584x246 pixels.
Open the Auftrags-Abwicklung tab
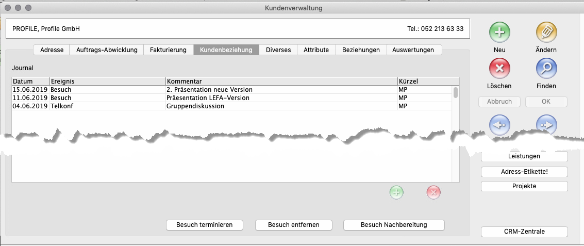tap(107, 50)
